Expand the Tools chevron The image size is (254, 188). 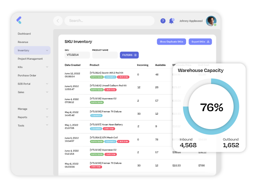point(47,125)
